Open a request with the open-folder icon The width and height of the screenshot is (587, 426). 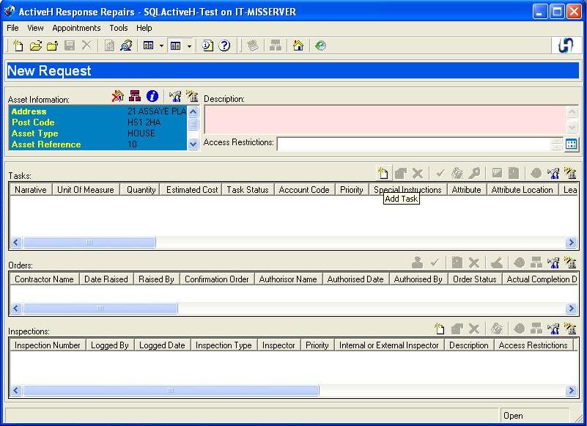click(36, 45)
